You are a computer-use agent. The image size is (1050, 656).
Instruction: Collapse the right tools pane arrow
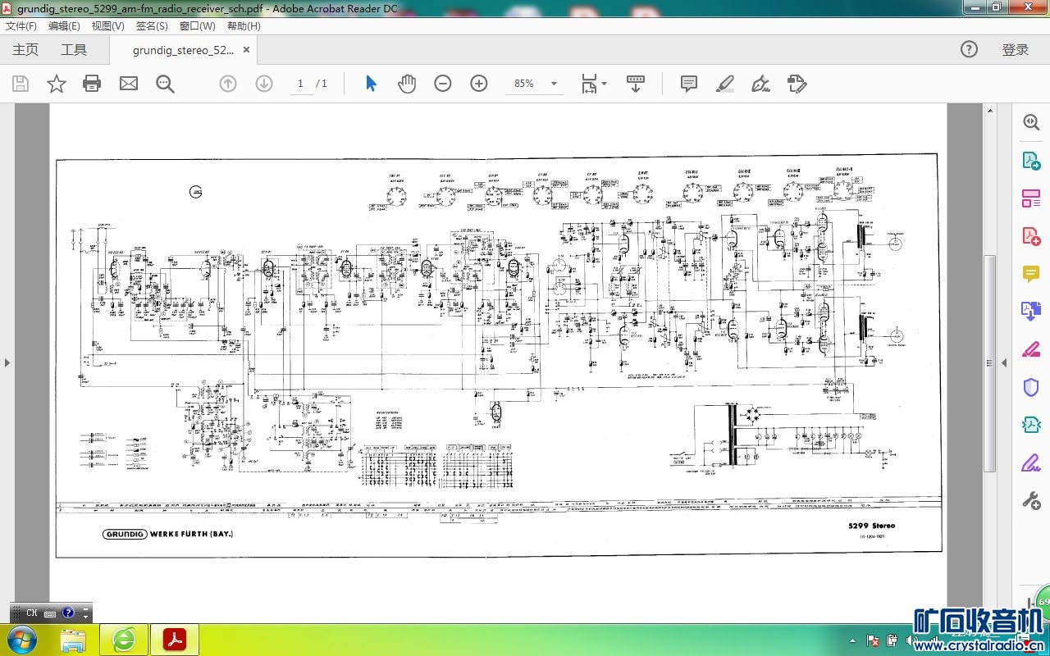(x=1003, y=362)
